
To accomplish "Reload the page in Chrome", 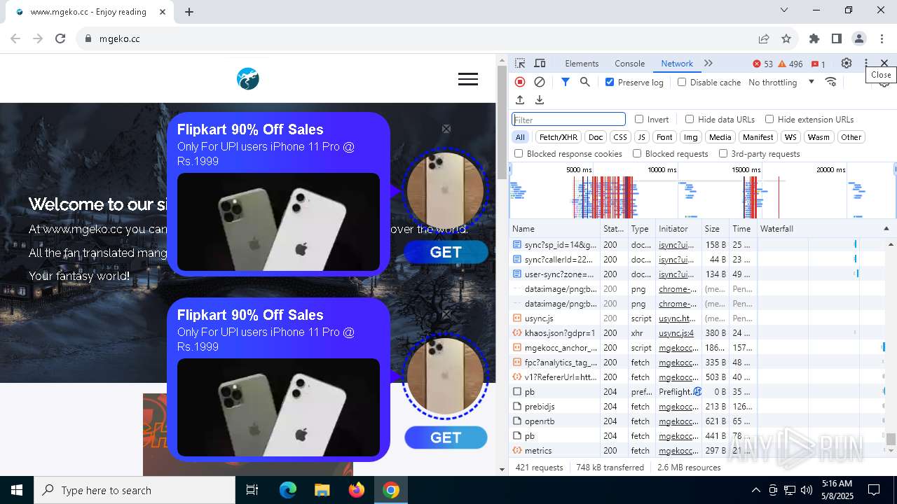I will pyautogui.click(x=60, y=38).
